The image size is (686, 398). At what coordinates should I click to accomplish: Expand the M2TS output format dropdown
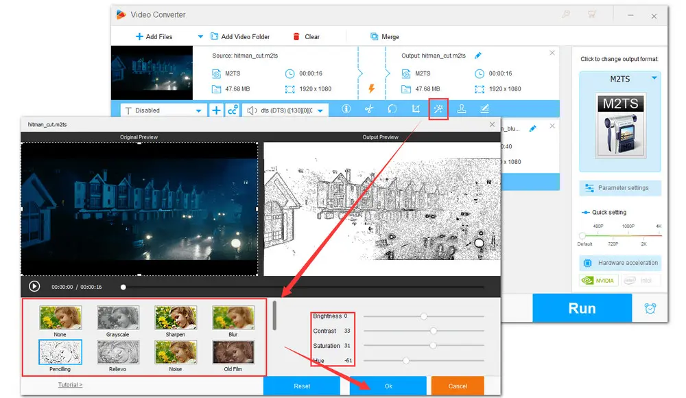pyautogui.click(x=654, y=79)
